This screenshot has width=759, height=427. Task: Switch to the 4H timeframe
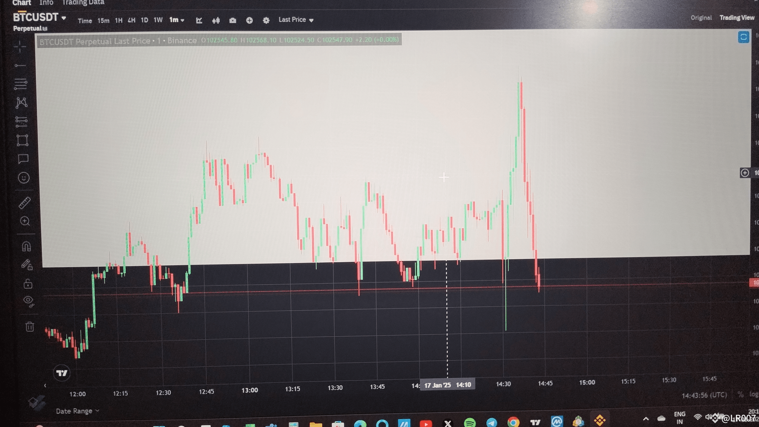[131, 20]
